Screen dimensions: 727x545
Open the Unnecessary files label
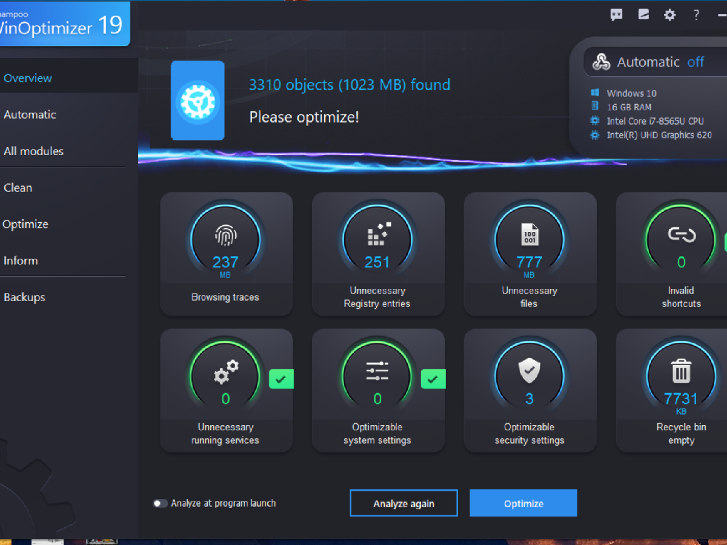click(529, 297)
